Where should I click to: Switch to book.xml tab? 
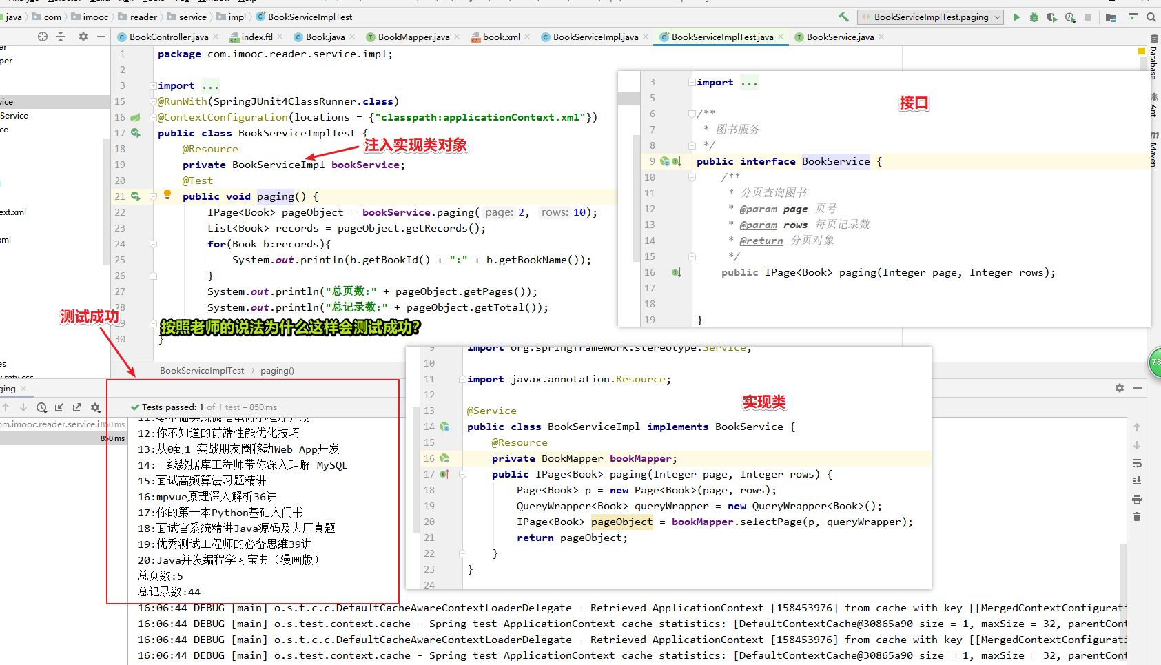[502, 37]
